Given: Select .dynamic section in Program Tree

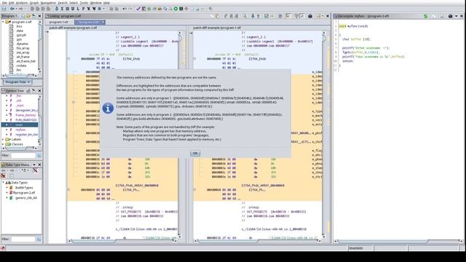Looking at the screenshot, I should click(x=23, y=44).
